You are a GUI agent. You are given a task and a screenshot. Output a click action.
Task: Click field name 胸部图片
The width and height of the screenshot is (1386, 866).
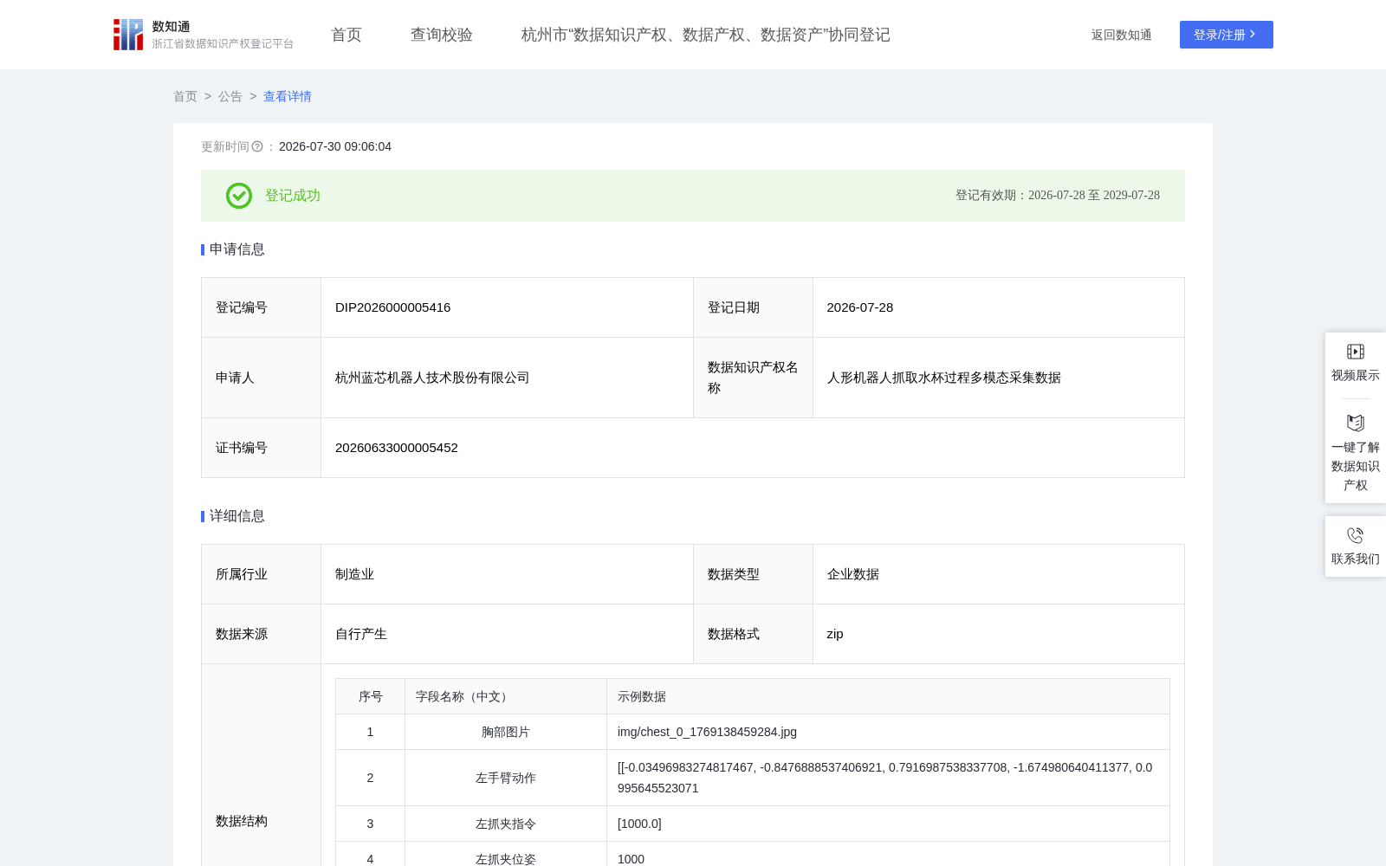tap(506, 732)
